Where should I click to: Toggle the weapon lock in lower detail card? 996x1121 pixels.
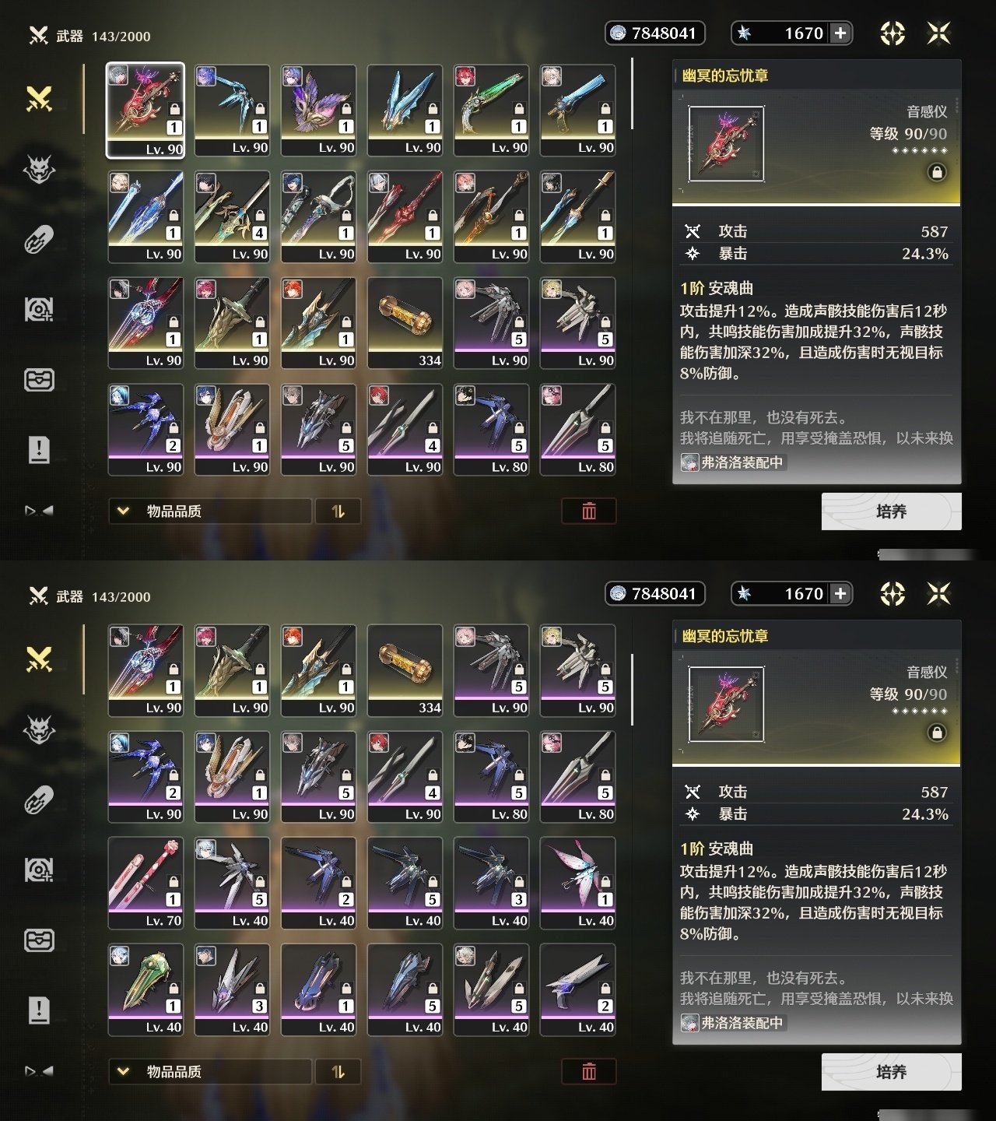937,733
